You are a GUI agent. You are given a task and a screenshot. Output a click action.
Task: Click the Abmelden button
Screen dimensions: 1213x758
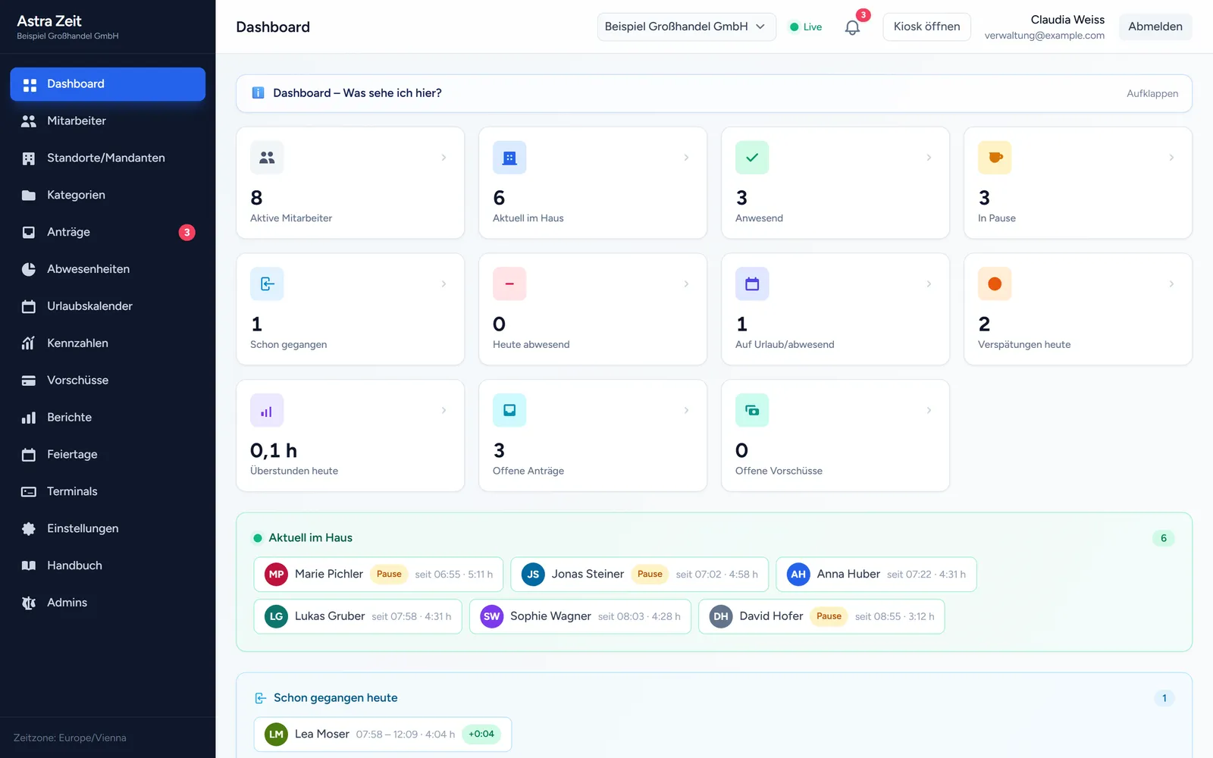pos(1155,27)
